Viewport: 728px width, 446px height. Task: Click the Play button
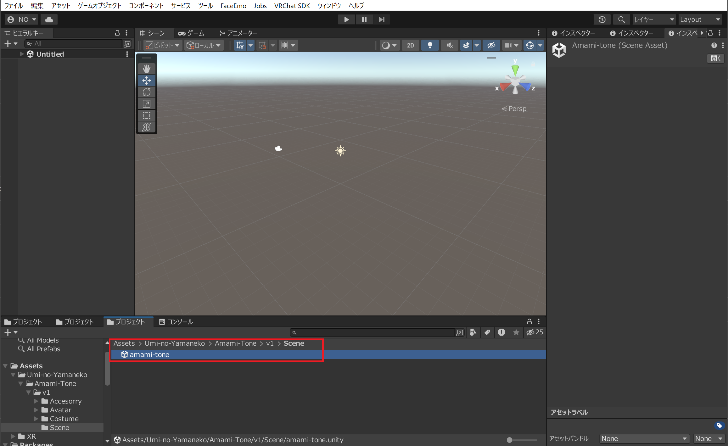click(x=346, y=20)
